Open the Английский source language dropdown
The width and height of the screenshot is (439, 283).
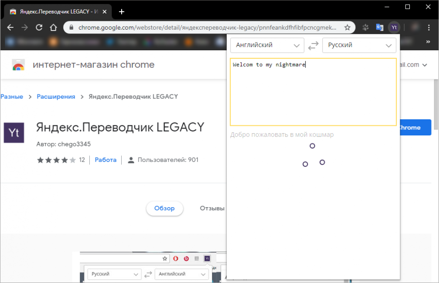[x=267, y=45]
